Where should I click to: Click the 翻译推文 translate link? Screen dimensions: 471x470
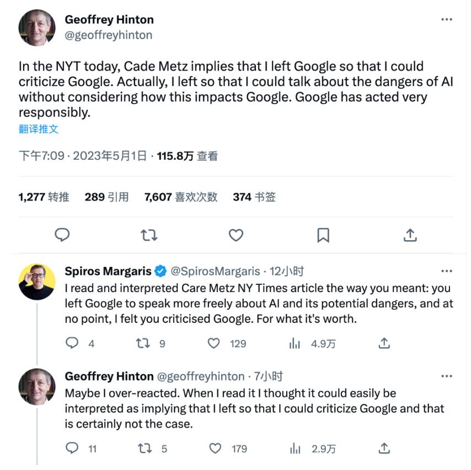34,128
